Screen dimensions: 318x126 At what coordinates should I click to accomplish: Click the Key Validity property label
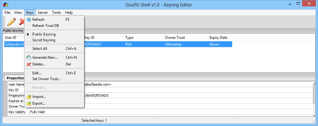pos(17,112)
